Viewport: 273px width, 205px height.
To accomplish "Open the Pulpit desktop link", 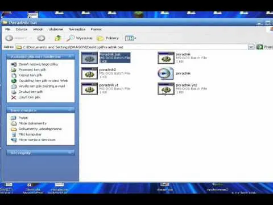I will 23,118.
